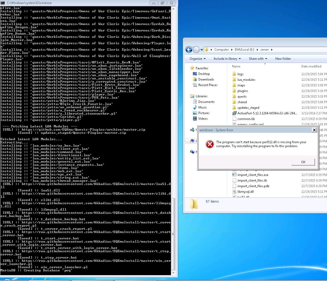Open the Music library
This screenshot has height=281, width=327.
(202, 107)
